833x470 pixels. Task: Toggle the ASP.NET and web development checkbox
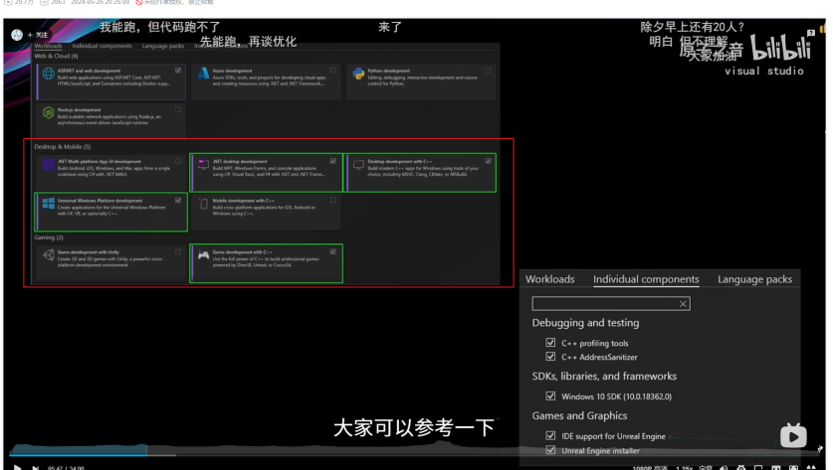click(x=178, y=70)
